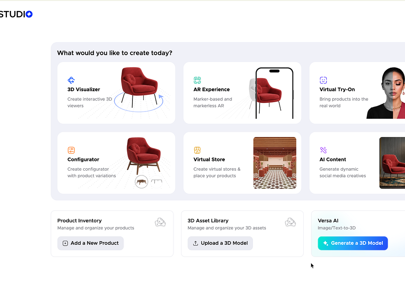
Task: Click the Studio logo
Action: [x=16, y=14]
